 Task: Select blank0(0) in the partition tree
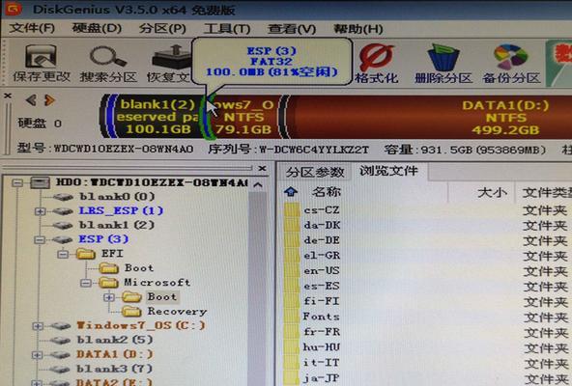click(x=117, y=197)
